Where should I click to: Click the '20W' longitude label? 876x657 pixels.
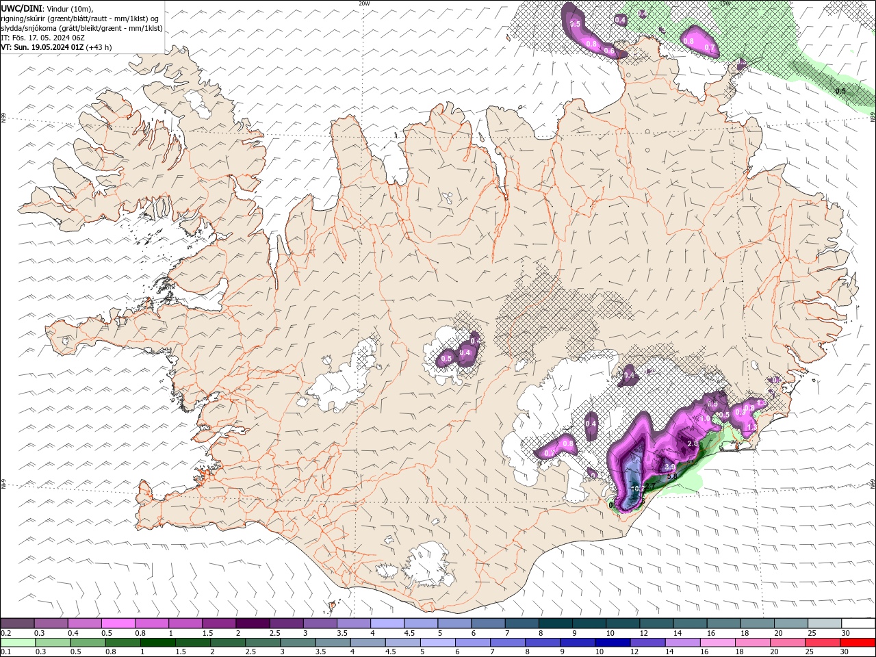coord(364,3)
